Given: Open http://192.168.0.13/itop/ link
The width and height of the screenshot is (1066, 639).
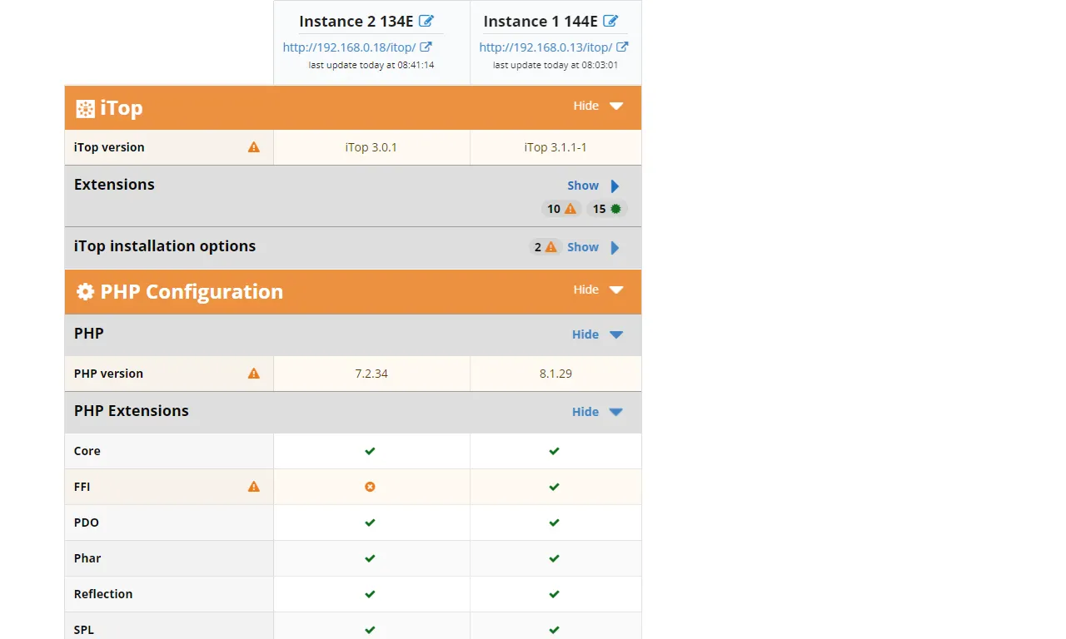Looking at the screenshot, I should 545,47.
